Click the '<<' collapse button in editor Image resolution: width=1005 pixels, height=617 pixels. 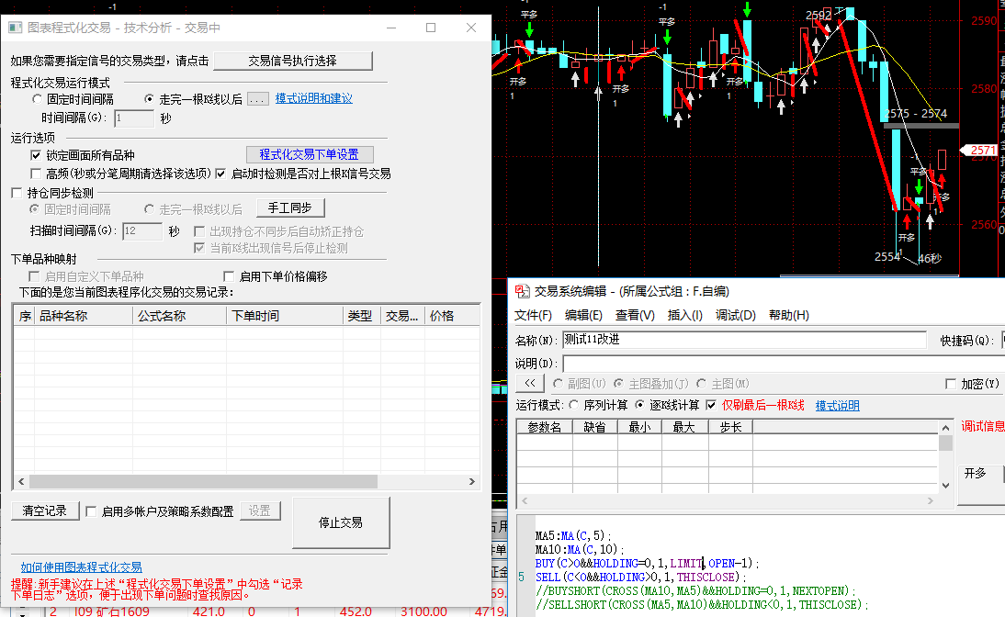pos(529,383)
